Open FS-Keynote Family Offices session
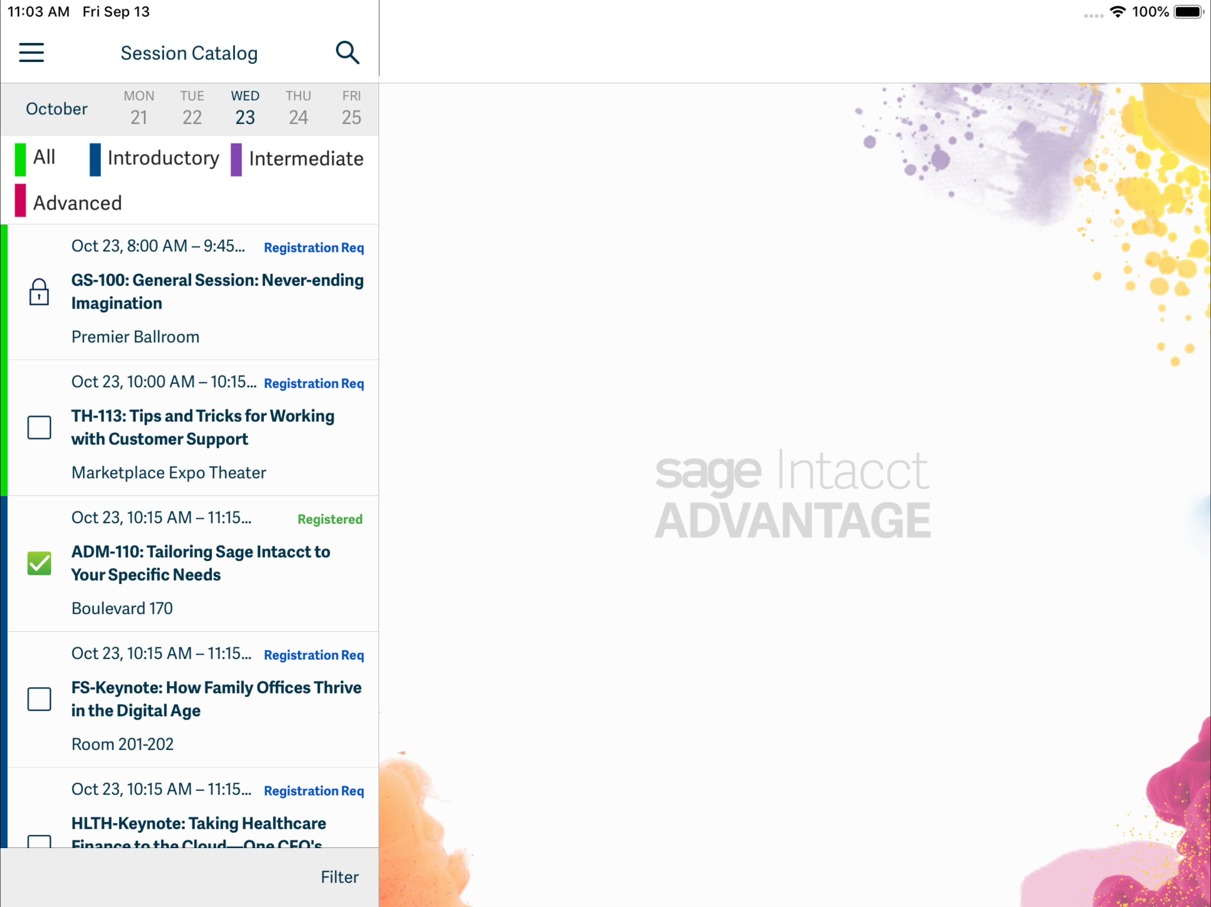This screenshot has width=1211, height=907. click(216, 698)
